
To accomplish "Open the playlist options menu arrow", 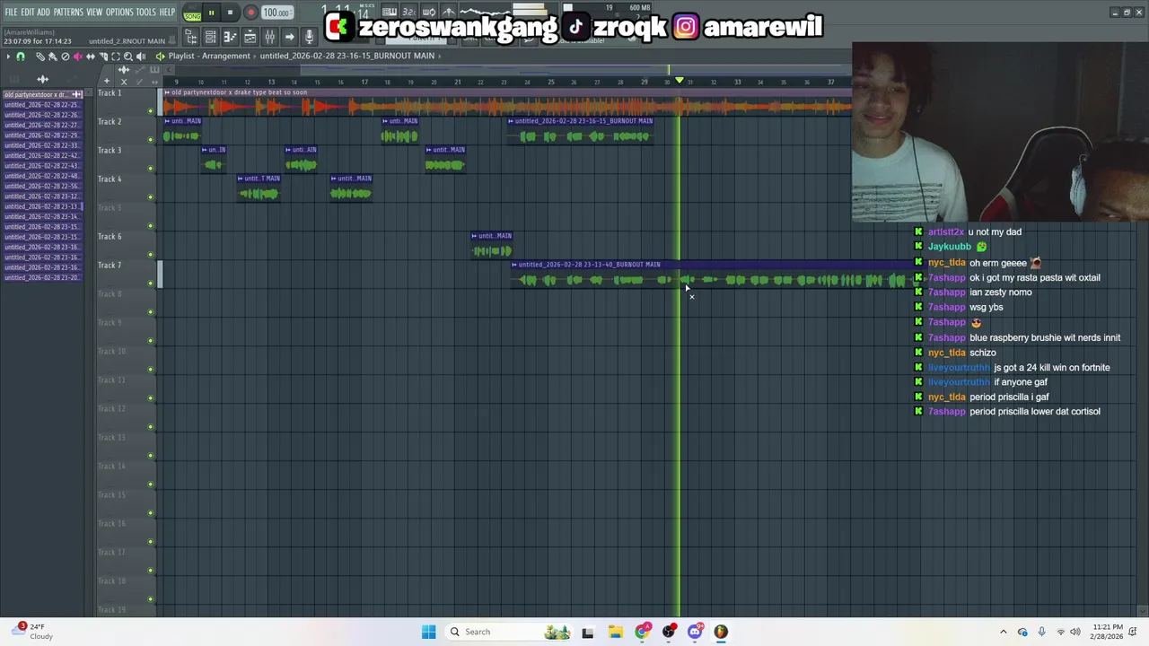I will (8, 56).
